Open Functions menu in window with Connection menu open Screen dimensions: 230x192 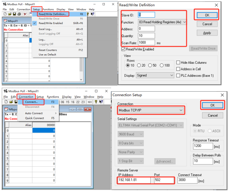pyautogui.click(x=53, y=97)
